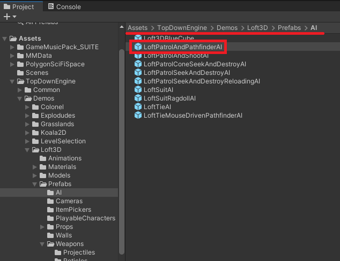
Task: Click the AI folder icon in tree
Action: (x=50, y=193)
